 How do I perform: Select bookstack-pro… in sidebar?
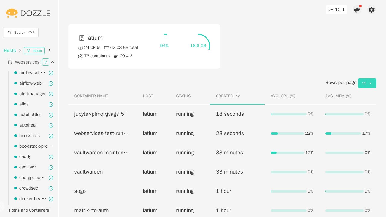point(36,146)
